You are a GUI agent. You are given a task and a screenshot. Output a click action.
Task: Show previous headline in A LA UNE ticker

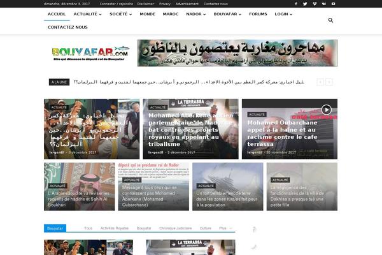click(320, 82)
